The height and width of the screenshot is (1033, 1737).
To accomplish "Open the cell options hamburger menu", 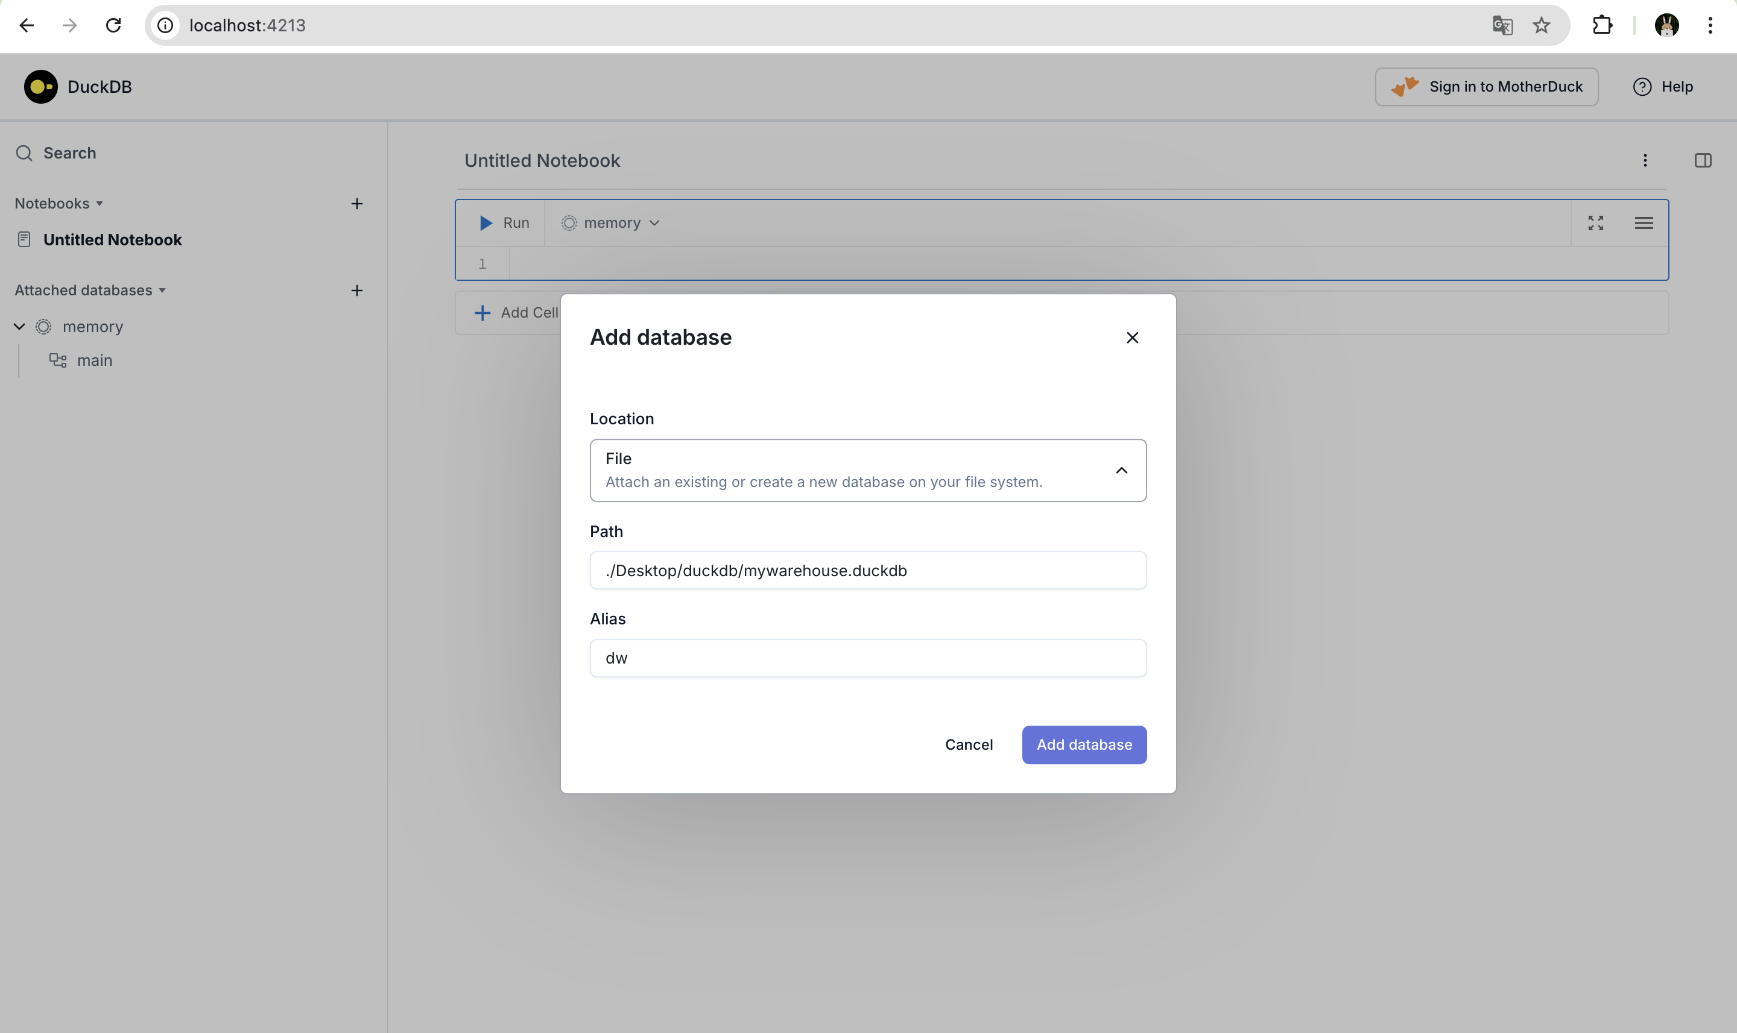I will tap(1644, 222).
